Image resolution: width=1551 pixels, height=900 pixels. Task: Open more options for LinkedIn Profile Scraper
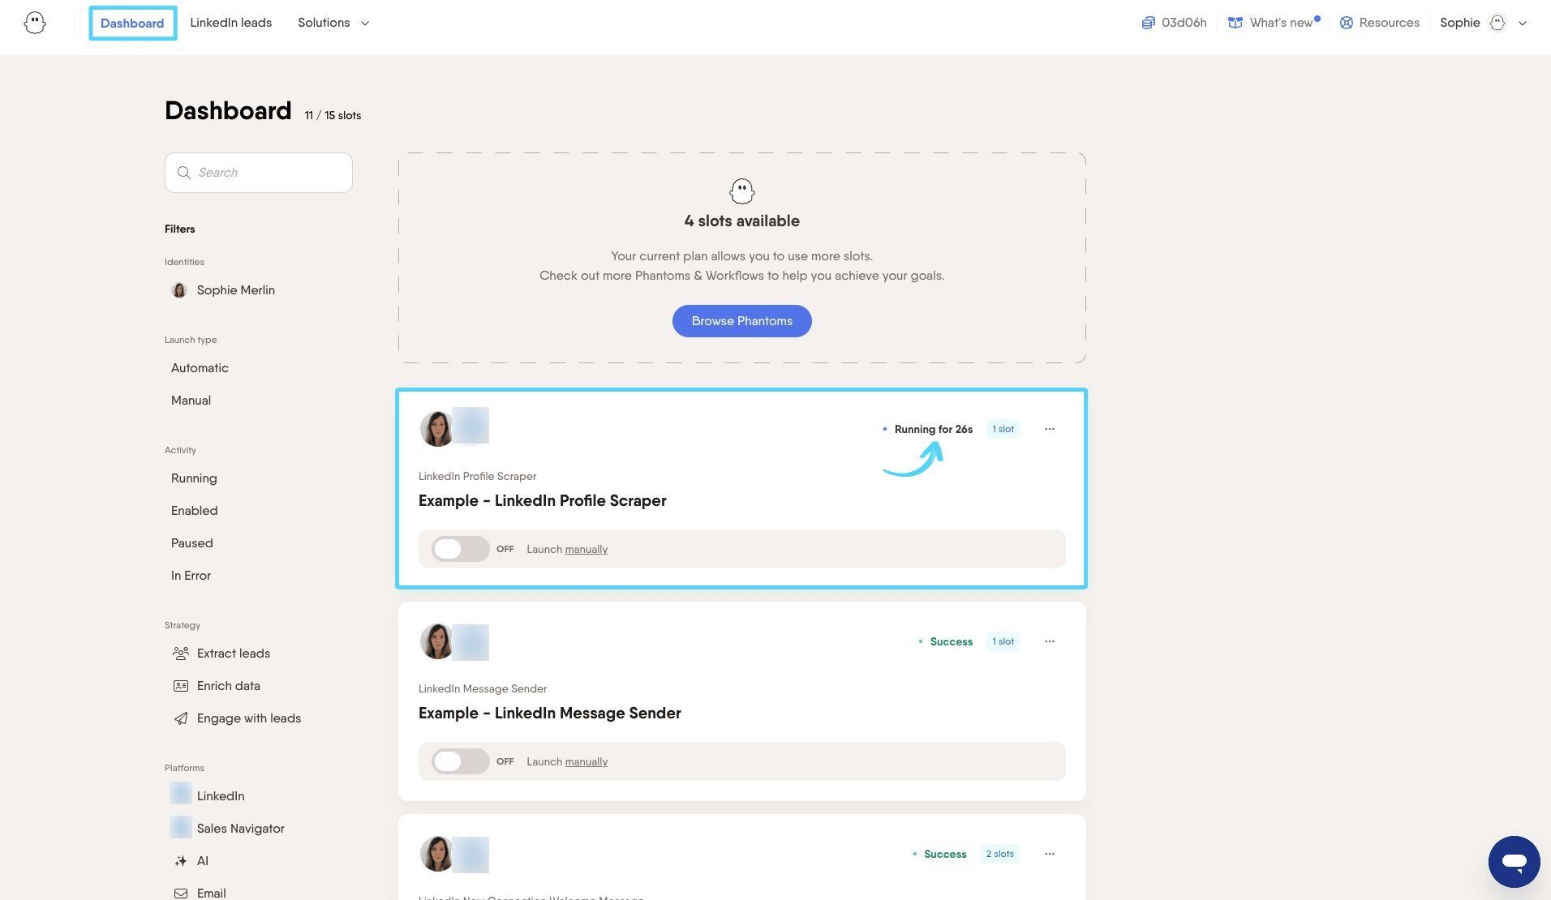tap(1049, 429)
